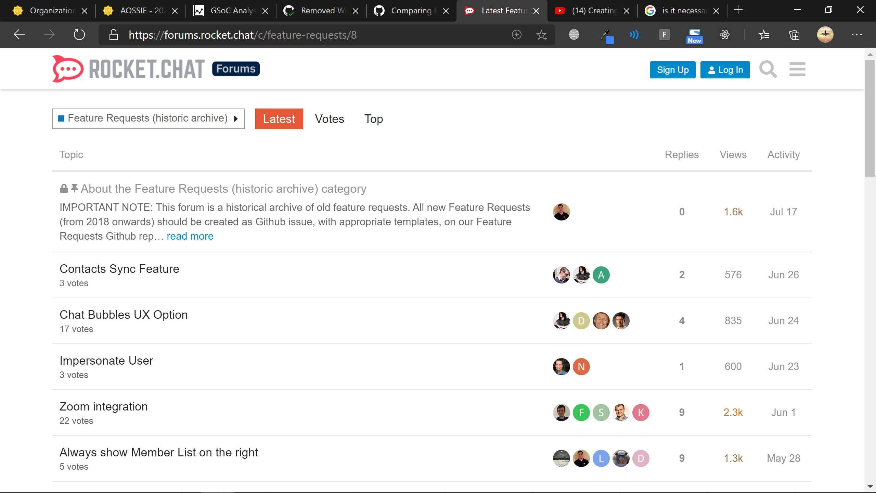Open Favorites list toolbar icon
Image resolution: width=876 pixels, height=493 pixels.
764,35
